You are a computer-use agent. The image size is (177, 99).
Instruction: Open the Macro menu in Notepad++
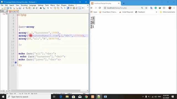pyautogui.click(x=53, y=5)
